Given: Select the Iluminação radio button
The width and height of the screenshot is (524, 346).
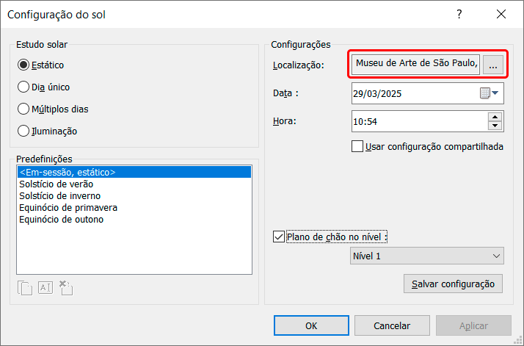Looking at the screenshot, I should (23, 131).
